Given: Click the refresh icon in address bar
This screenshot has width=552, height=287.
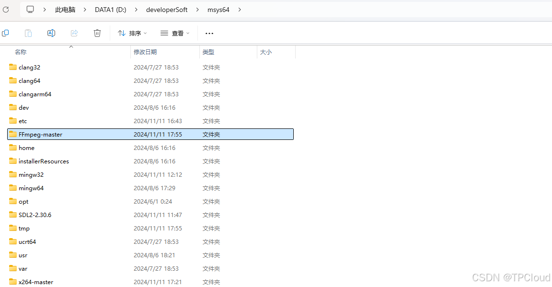Looking at the screenshot, I should click(x=6, y=10).
